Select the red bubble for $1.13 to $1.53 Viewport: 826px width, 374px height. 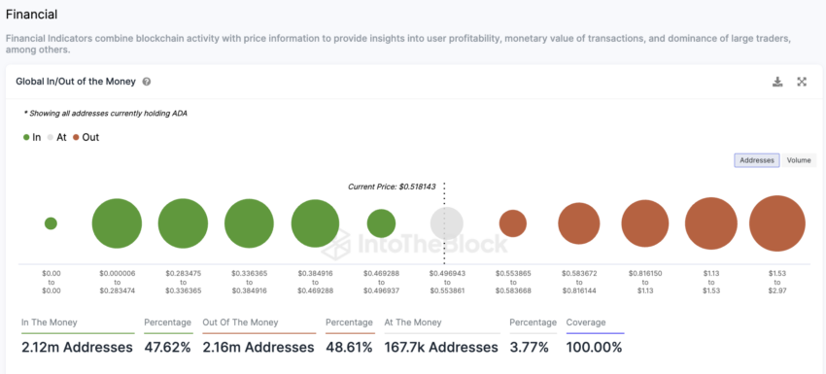[711, 223]
